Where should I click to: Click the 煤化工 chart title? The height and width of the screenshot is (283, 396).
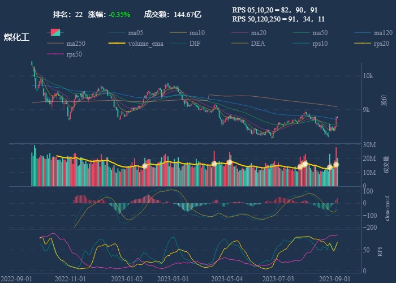[16, 37]
